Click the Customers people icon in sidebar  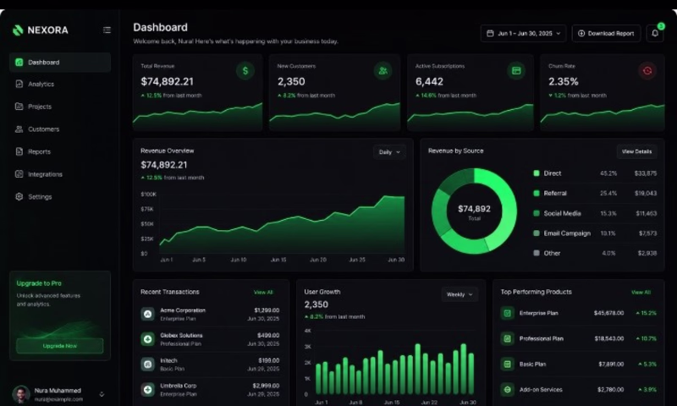coord(19,129)
